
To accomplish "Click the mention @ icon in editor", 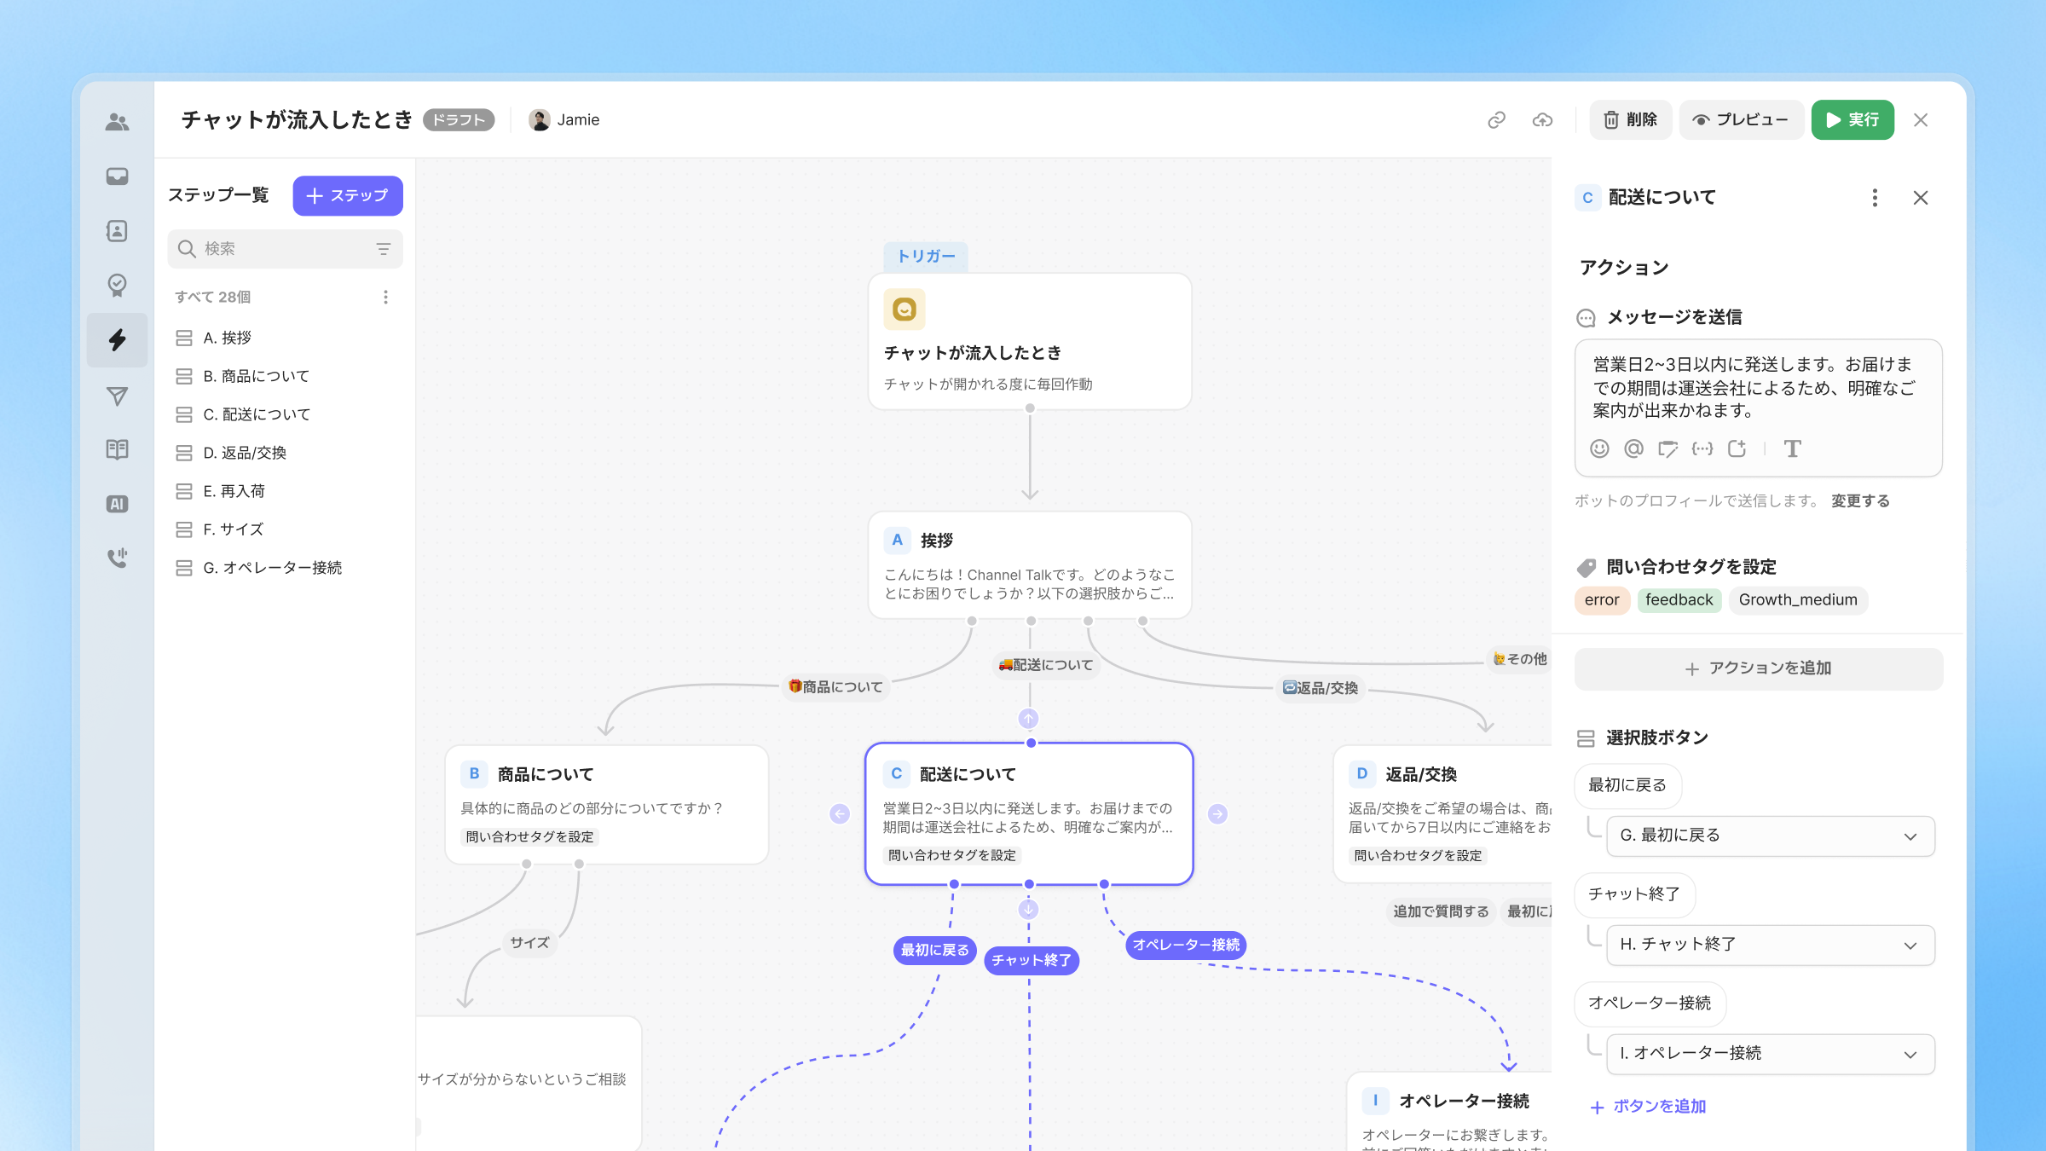I will click(x=1633, y=448).
